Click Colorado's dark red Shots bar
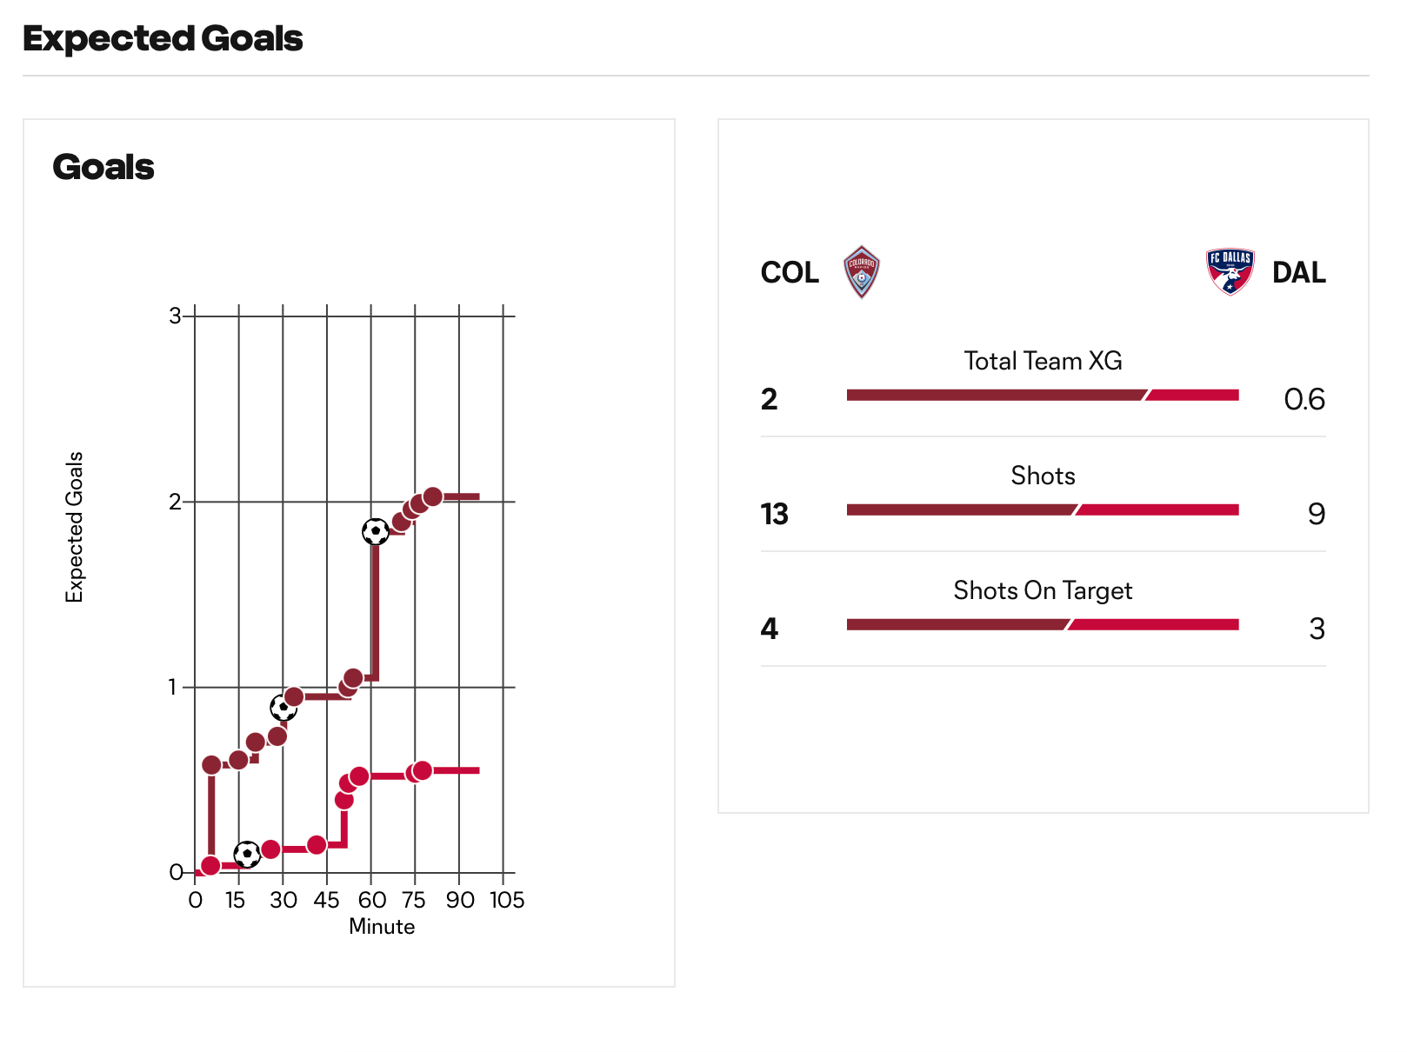The height and width of the screenshot is (1052, 1407). click(963, 510)
